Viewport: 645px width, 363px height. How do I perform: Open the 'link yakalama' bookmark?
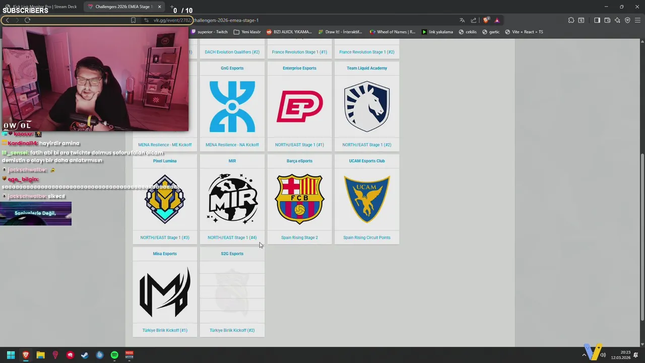coord(437,32)
